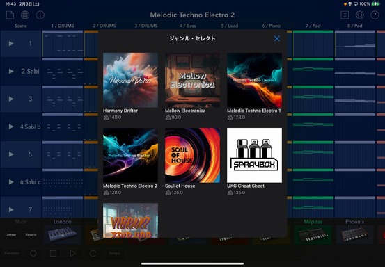Click the Function button
Image resolution: width=385 pixels, height=267 pixels.
(x=12, y=253)
